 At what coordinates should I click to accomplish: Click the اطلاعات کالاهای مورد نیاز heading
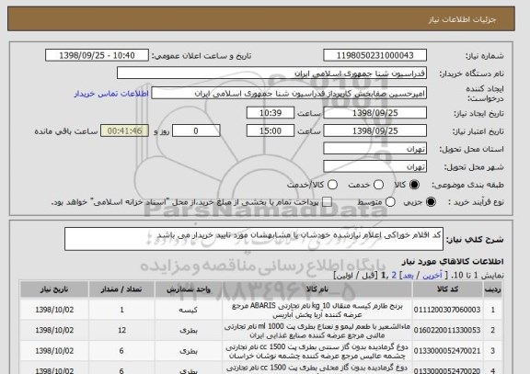[x=453, y=261]
